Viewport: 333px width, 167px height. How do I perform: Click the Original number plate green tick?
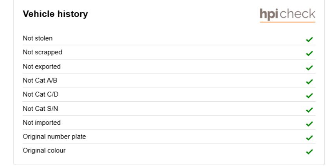(x=309, y=138)
